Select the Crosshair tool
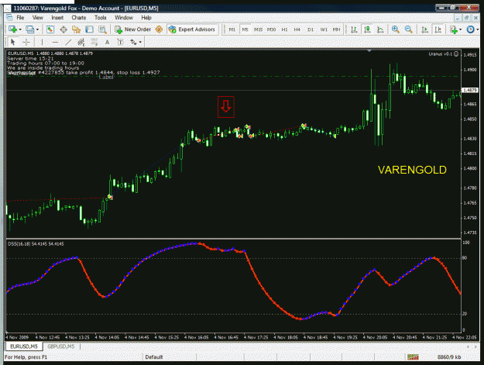The image size is (484, 365). click(x=26, y=42)
